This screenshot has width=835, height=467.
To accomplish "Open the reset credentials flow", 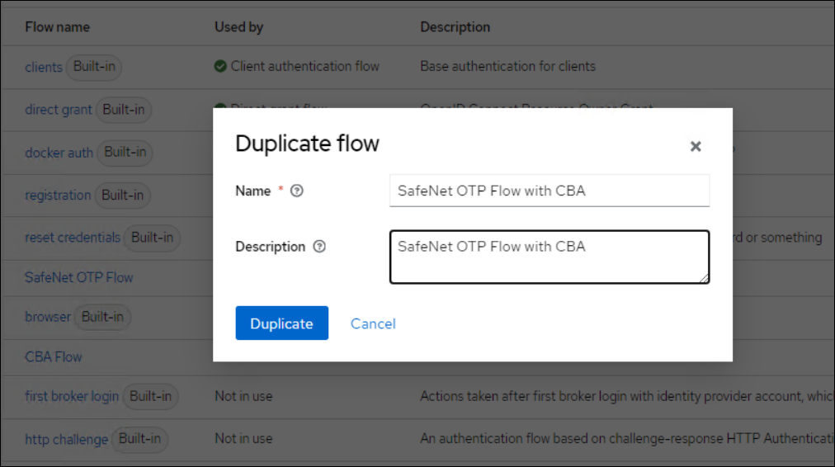I will click(73, 238).
